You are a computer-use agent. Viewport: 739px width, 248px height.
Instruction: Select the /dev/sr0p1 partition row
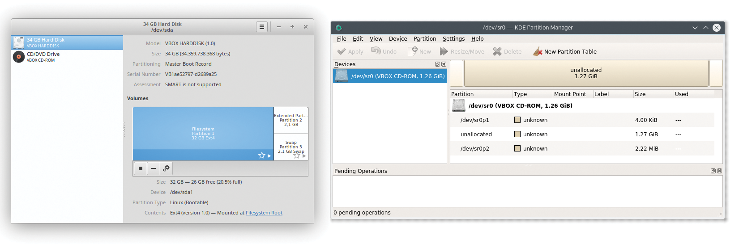[582, 120]
